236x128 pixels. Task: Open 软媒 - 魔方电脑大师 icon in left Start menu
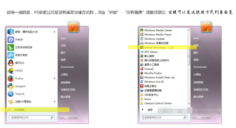[x=11, y=32]
